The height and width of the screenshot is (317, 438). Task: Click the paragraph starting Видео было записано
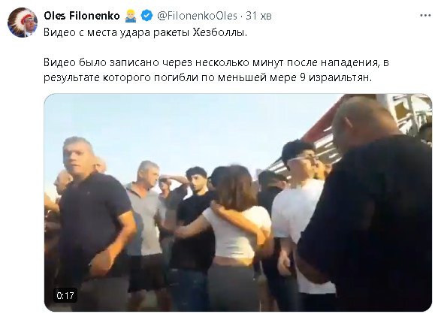[x=216, y=70]
